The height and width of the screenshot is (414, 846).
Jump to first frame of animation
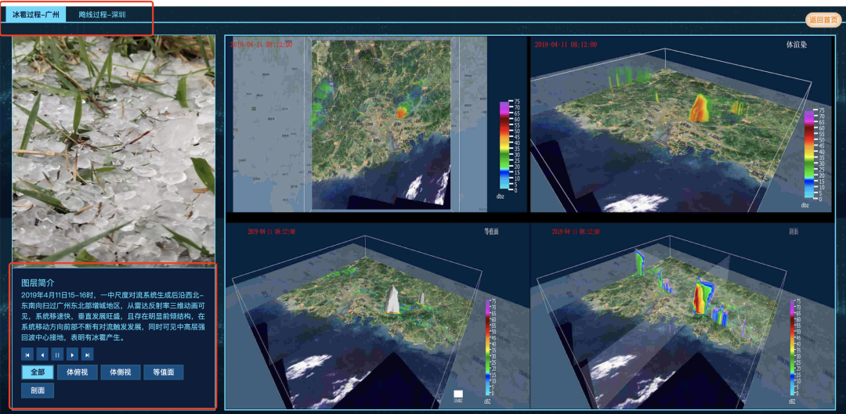27,355
